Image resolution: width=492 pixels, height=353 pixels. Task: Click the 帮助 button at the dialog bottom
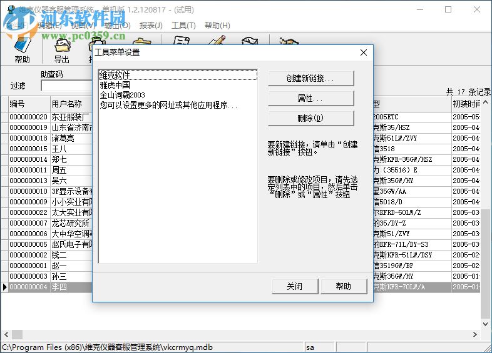point(344,286)
